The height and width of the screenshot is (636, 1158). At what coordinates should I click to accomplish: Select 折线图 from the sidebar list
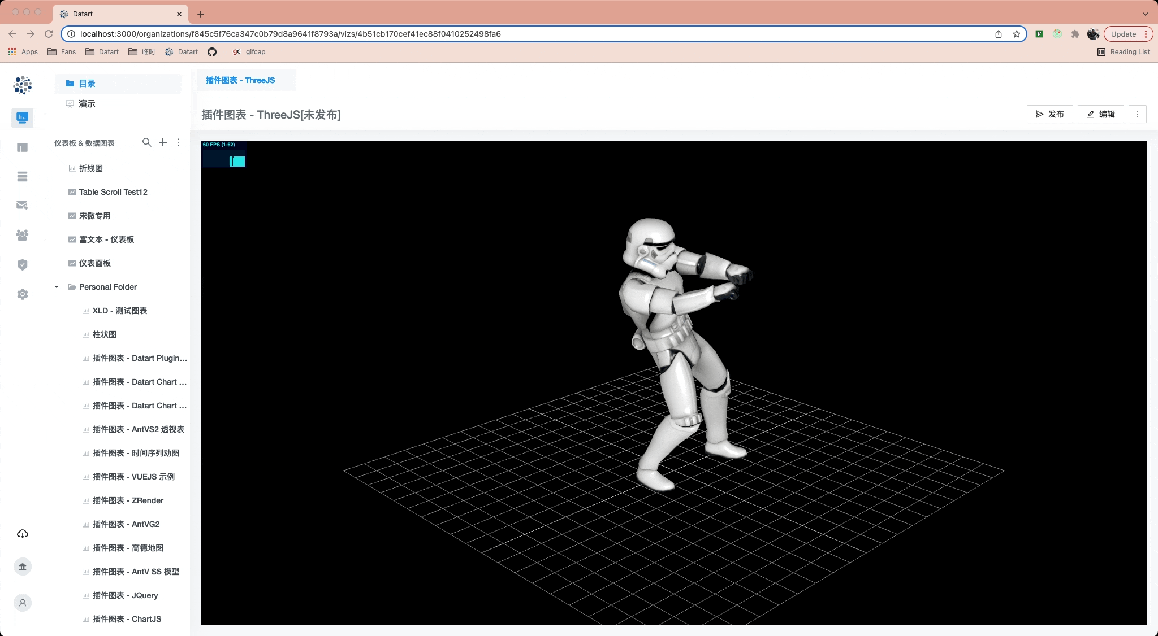(x=91, y=168)
